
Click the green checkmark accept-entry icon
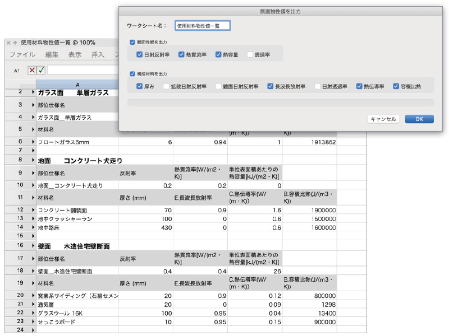[41, 70]
